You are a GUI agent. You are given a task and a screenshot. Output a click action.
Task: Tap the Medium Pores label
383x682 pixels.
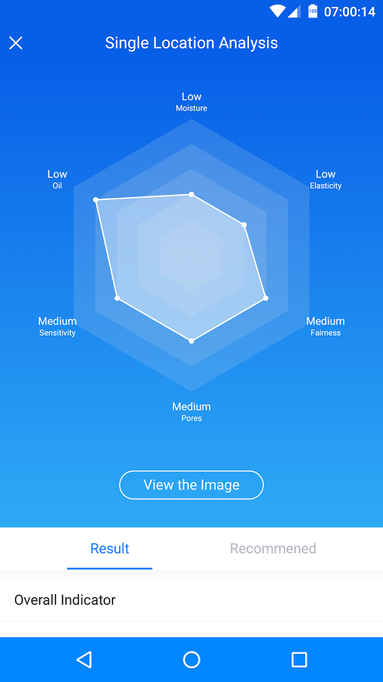click(191, 412)
